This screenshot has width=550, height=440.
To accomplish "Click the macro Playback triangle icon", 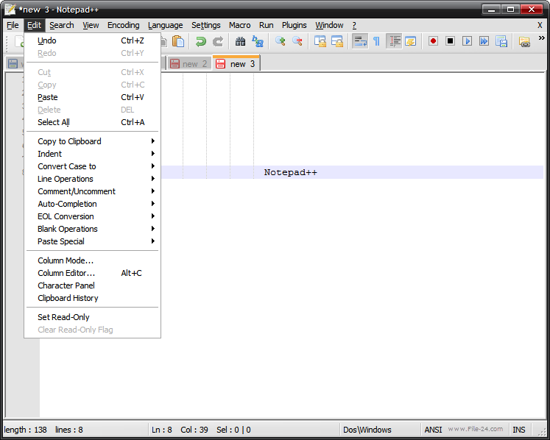I will point(467,41).
